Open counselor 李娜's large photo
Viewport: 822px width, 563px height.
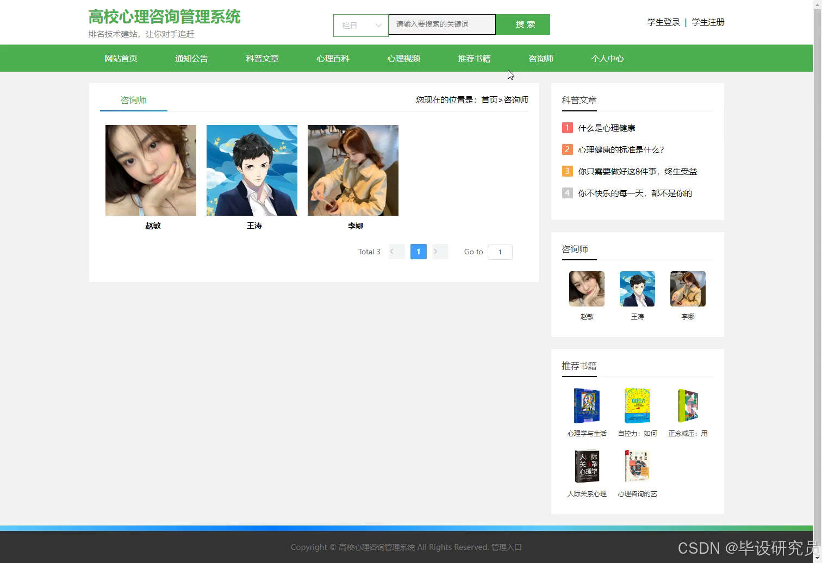coord(353,170)
